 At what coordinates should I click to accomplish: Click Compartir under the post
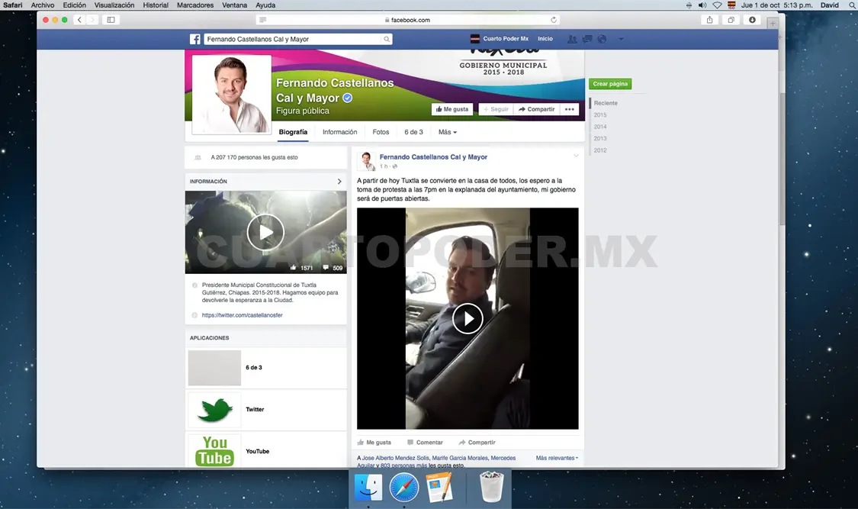click(477, 443)
